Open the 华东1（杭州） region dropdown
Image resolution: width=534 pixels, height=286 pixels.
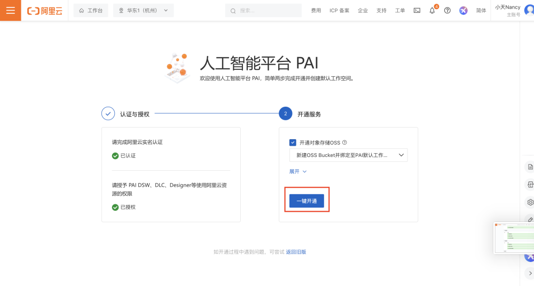tap(143, 11)
